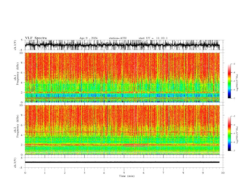251x194 pixels.
Task: Click the "-7" tick on the ch.1 colorbar
Action: (234, 98)
